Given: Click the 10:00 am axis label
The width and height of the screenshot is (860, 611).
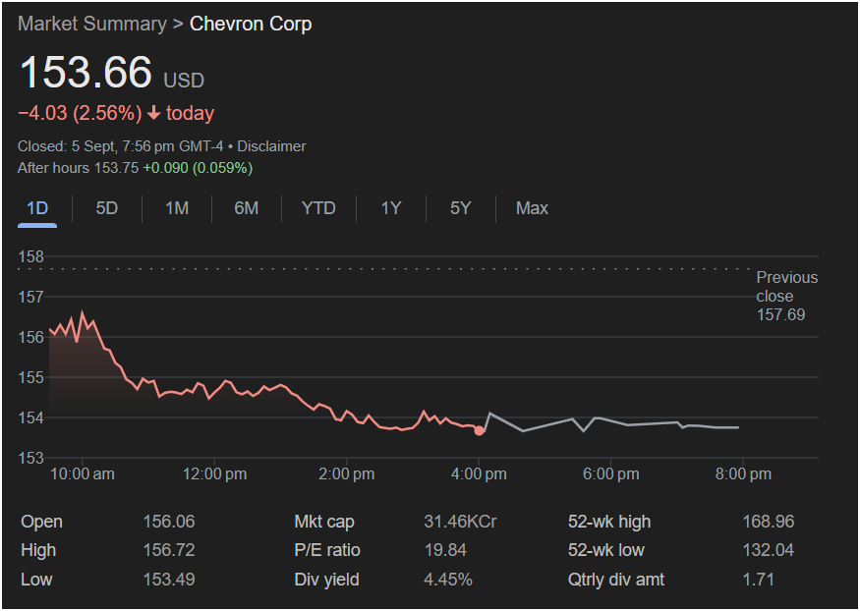Looking at the screenshot, I should pyautogui.click(x=83, y=474).
